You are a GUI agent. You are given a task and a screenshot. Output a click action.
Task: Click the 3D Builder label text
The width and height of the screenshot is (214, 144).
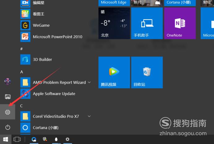[x=42, y=59]
